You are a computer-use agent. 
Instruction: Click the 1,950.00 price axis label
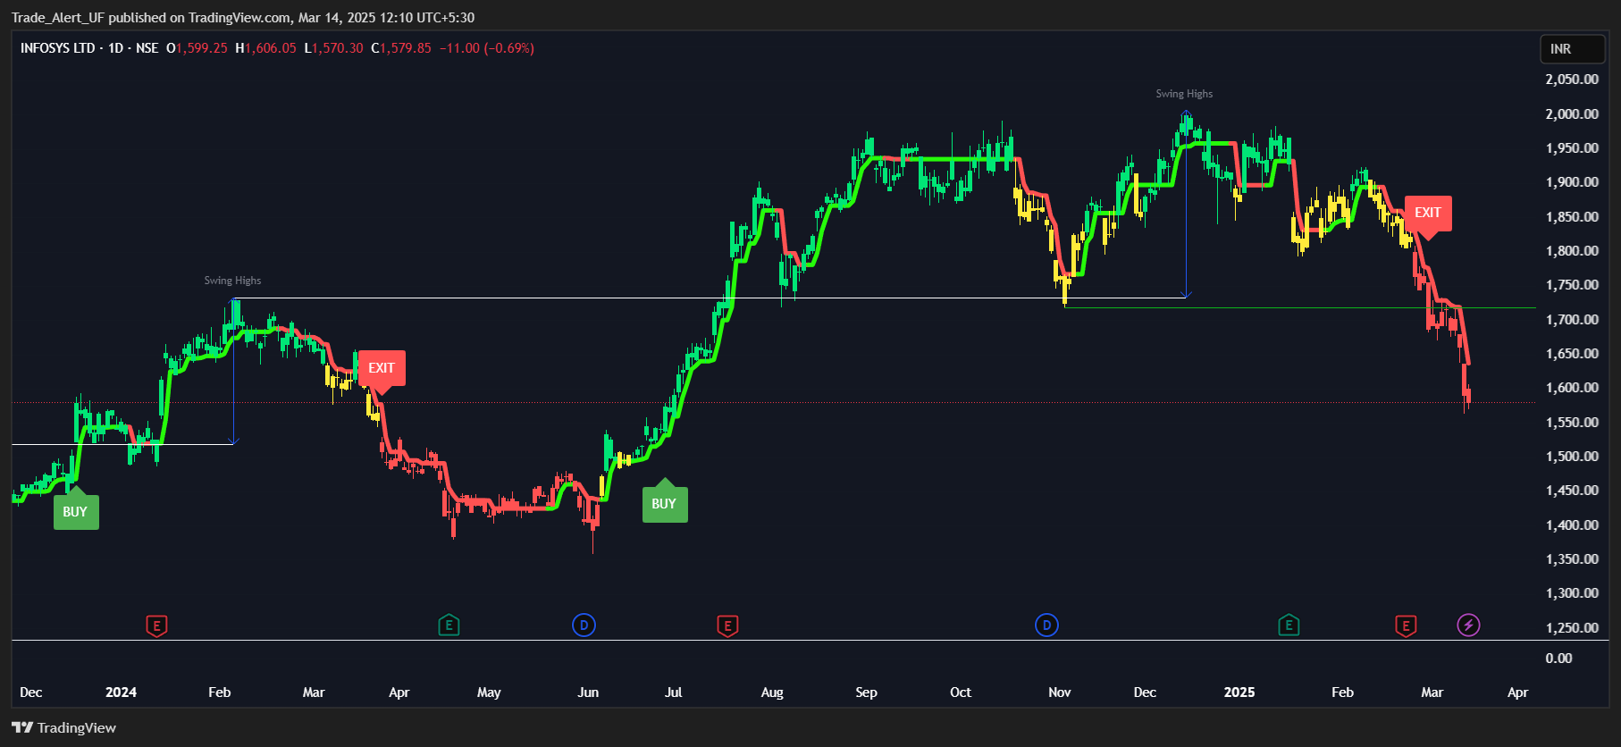pyautogui.click(x=1572, y=148)
